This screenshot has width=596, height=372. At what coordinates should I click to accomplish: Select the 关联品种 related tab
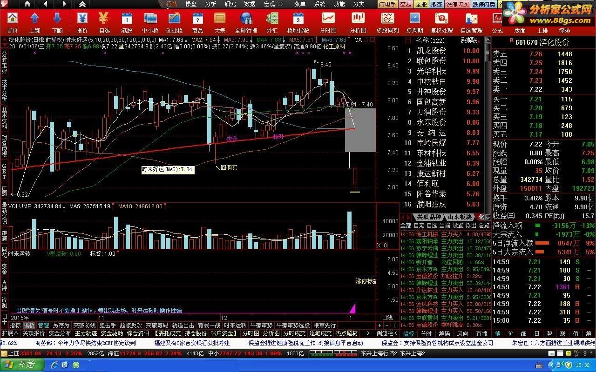point(428,217)
